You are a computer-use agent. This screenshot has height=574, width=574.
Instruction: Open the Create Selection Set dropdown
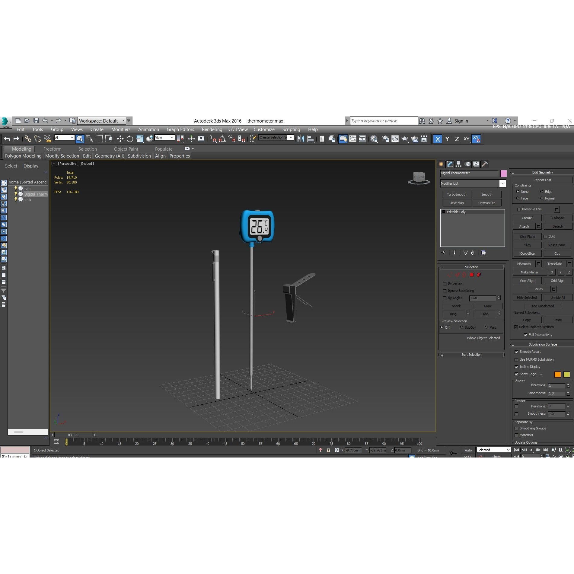(x=276, y=138)
